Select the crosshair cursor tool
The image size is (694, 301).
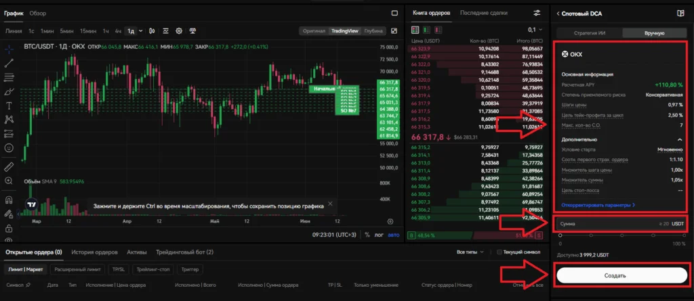9,48
